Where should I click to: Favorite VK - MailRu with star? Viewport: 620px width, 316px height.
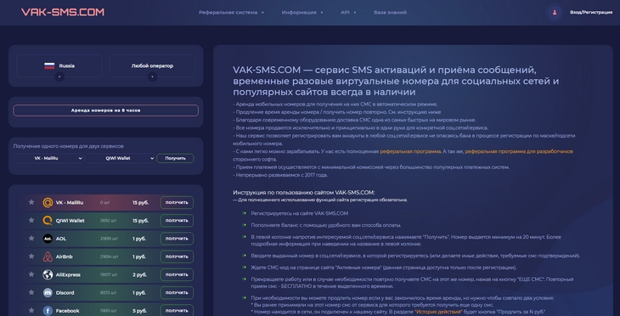point(31,202)
